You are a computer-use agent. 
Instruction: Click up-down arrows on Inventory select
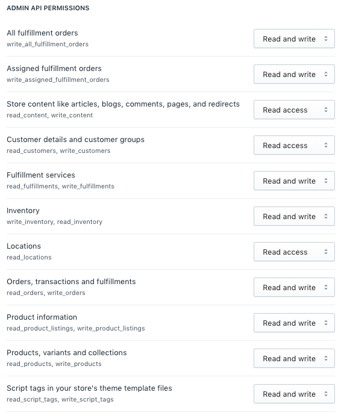[326, 217]
